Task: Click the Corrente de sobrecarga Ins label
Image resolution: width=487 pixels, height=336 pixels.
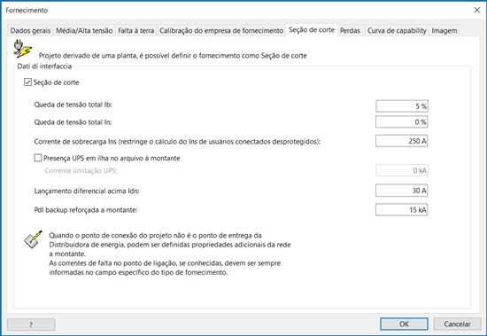Action: click(177, 142)
